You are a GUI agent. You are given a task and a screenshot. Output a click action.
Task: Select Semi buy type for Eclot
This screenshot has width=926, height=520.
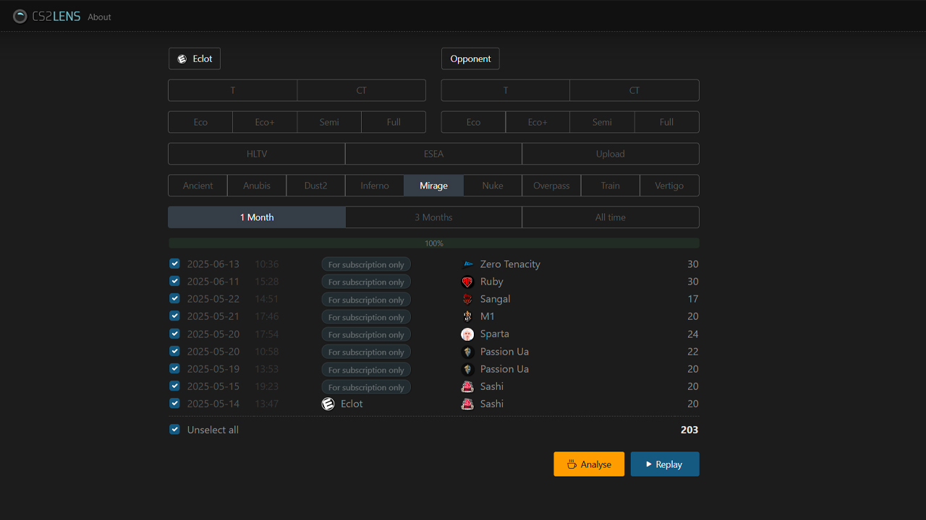[x=329, y=122]
